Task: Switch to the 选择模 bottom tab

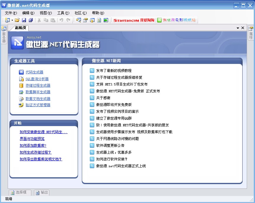Action: (20, 193)
